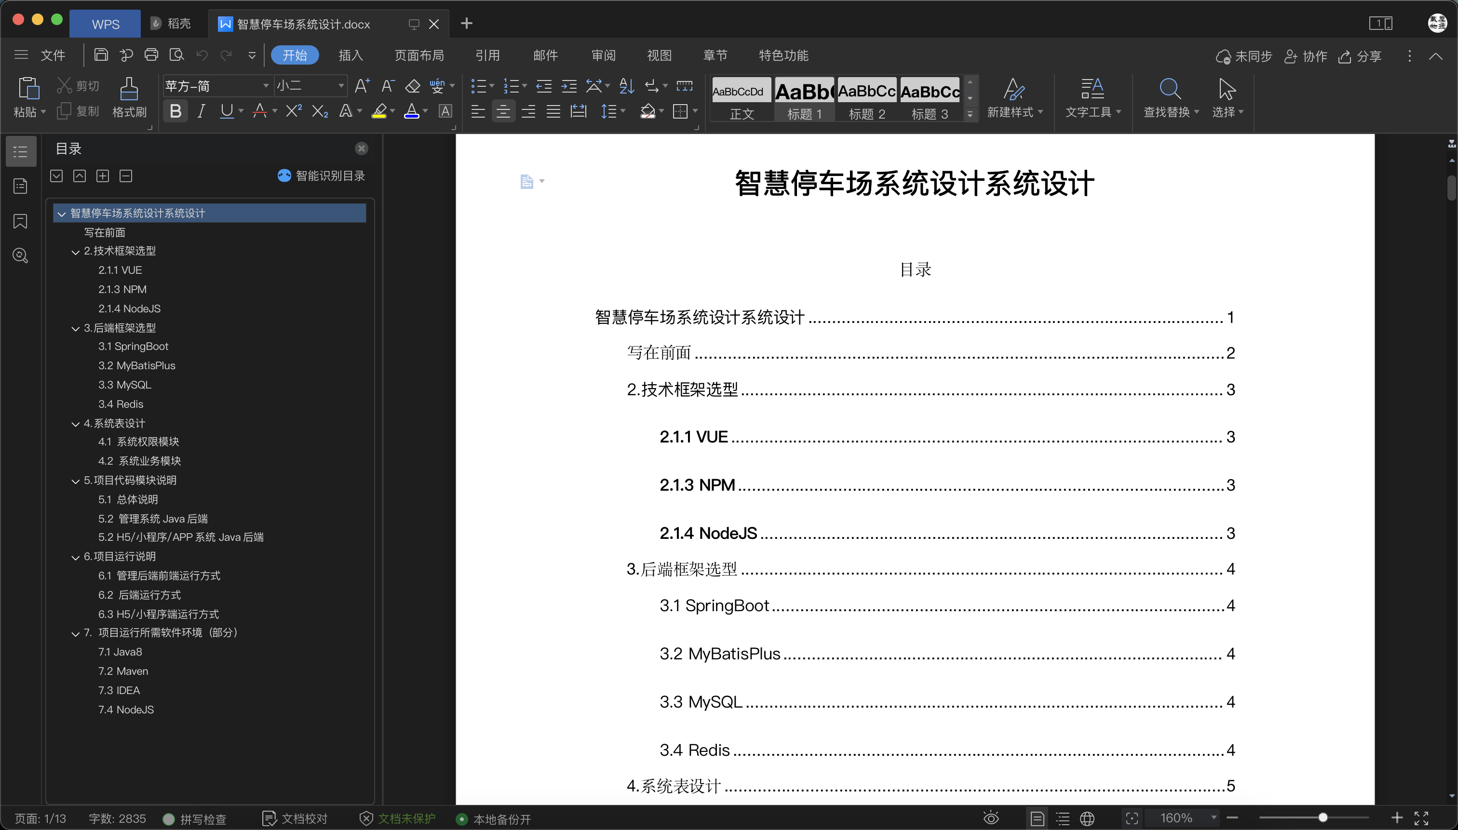Image resolution: width=1458 pixels, height=830 pixels.
Task: Toggle italic formatting
Action: click(x=201, y=110)
